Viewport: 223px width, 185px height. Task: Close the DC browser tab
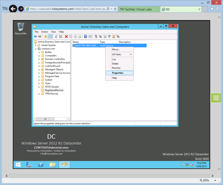[x=199, y=9]
